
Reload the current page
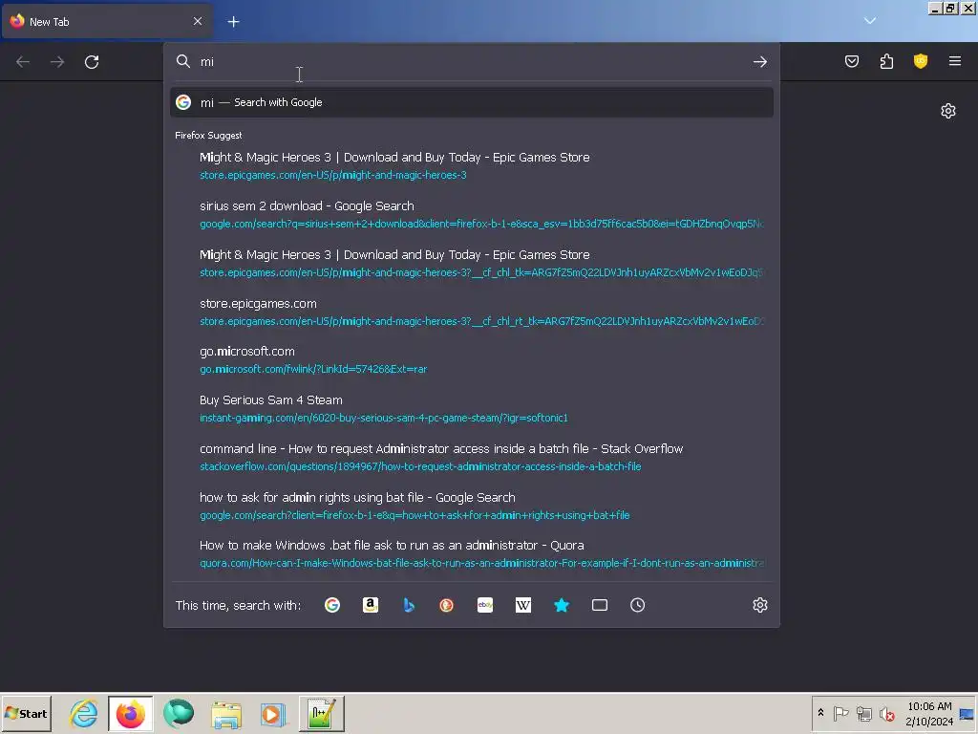coord(92,62)
